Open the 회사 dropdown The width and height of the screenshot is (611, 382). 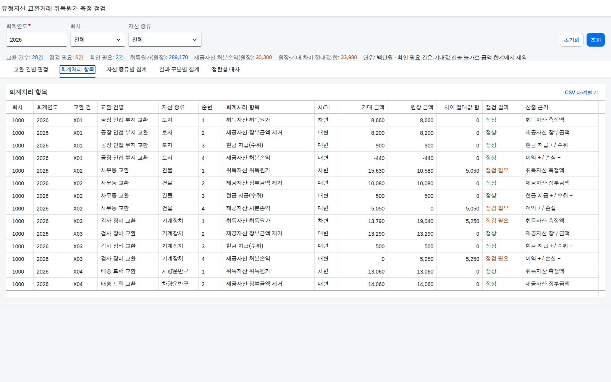point(97,40)
